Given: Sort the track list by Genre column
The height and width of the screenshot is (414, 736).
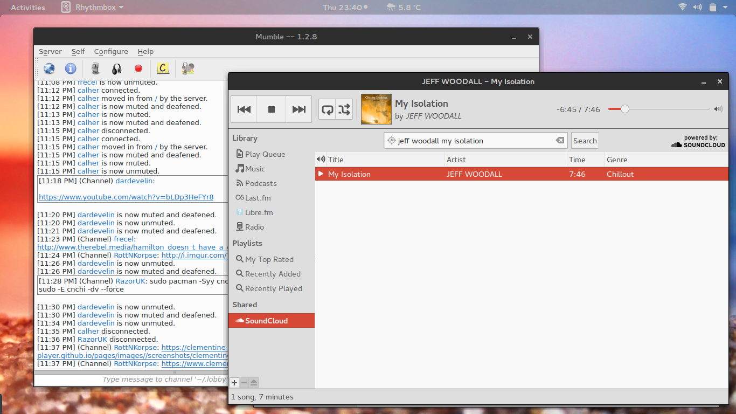Looking at the screenshot, I should click(666, 160).
